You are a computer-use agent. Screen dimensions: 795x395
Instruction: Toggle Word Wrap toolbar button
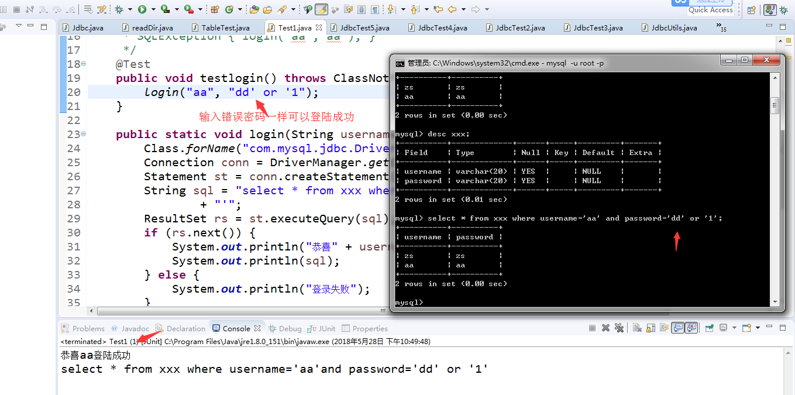pos(348,9)
